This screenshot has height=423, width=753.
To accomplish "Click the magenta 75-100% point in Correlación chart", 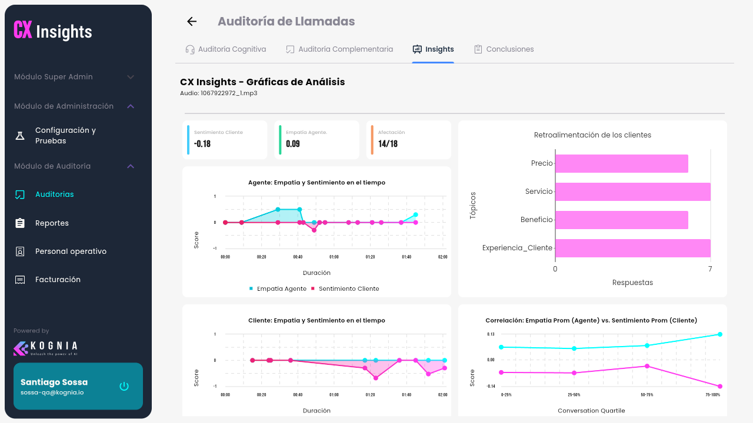I will click(x=719, y=387).
